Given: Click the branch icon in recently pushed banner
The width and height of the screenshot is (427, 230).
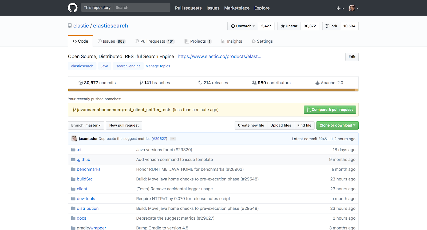Looking at the screenshot, I should pos(74,110).
